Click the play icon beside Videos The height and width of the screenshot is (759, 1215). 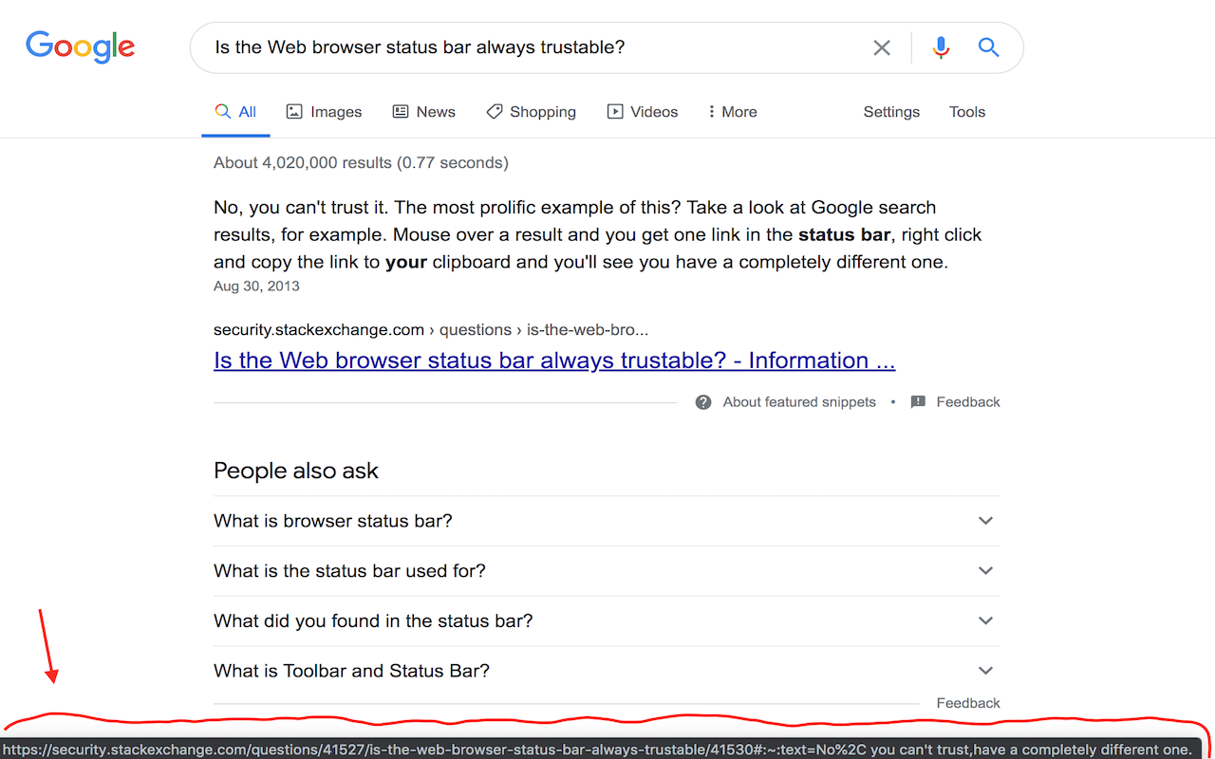(x=612, y=111)
